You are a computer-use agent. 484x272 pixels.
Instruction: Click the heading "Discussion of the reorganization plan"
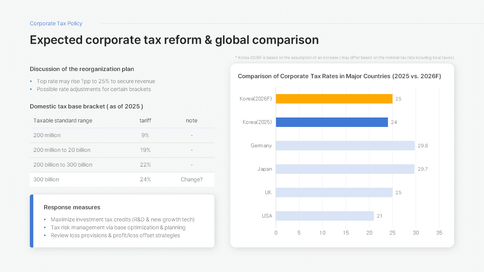pos(82,69)
